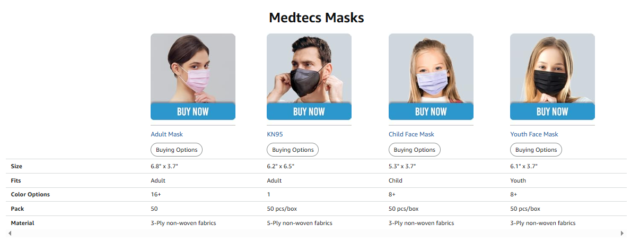The image size is (631, 242).
Task: Click the Medtecs Masks heading
Action: [317, 18]
